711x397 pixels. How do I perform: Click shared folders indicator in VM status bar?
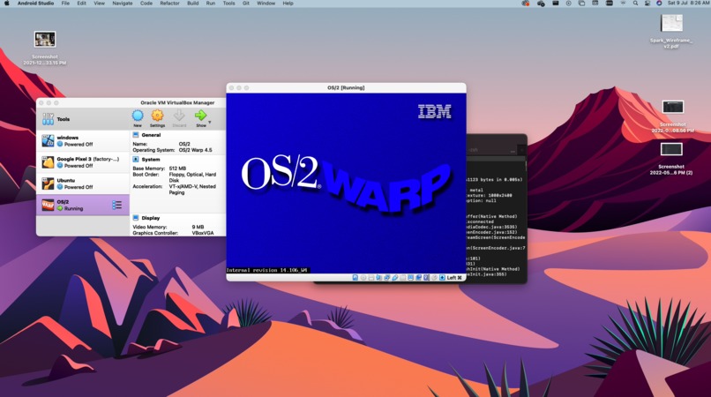click(x=402, y=277)
